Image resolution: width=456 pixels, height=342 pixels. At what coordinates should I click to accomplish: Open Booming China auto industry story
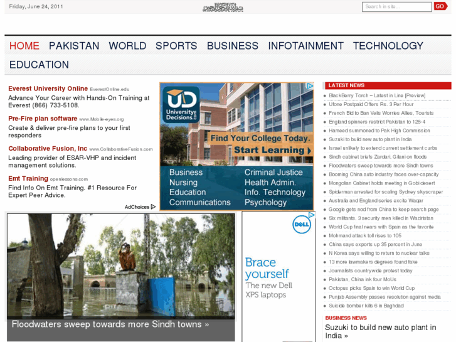tap(384, 174)
